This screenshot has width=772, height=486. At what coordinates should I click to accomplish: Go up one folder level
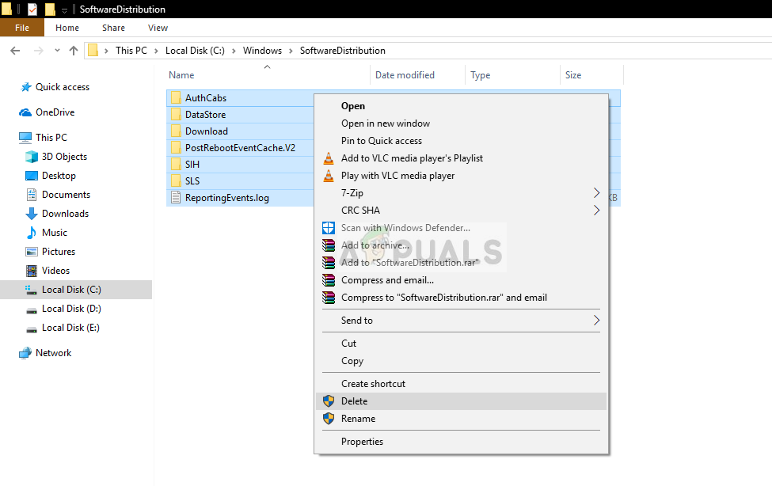pos(74,50)
